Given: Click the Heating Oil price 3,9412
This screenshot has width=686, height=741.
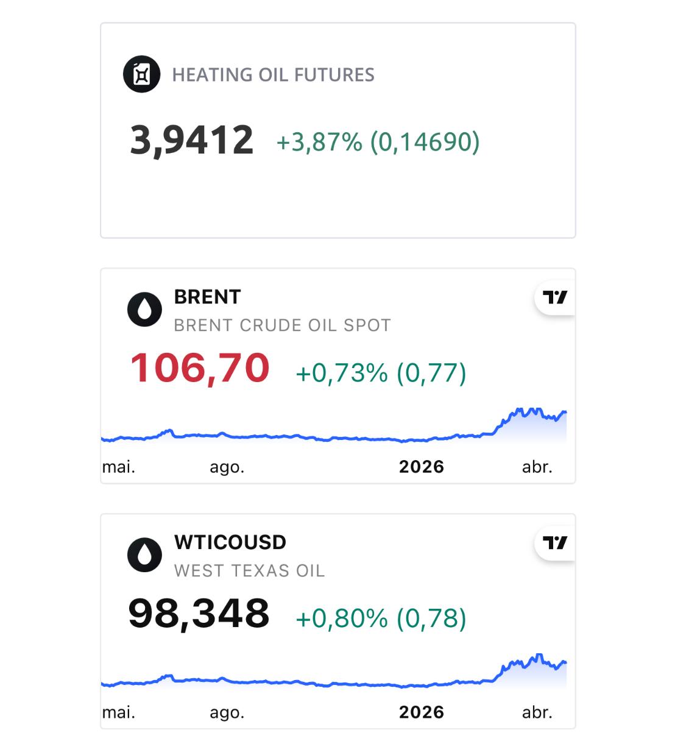Looking at the screenshot, I should (191, 140).
